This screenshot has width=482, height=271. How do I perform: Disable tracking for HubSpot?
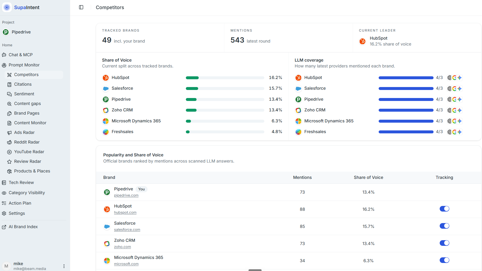(444, 209)
